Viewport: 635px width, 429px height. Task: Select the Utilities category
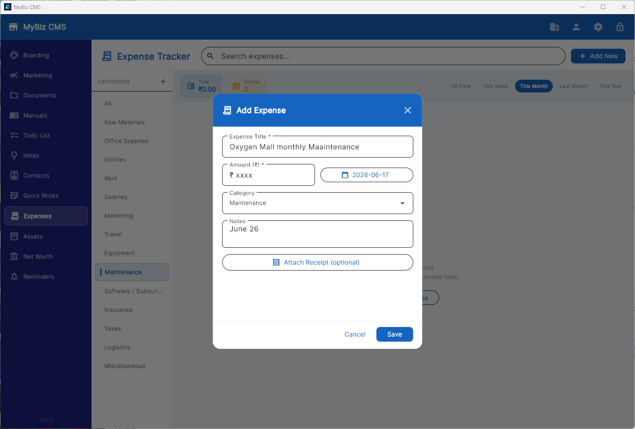coord(132,159)
